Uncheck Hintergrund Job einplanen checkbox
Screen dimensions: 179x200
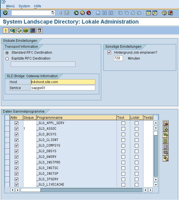[109, 53]
